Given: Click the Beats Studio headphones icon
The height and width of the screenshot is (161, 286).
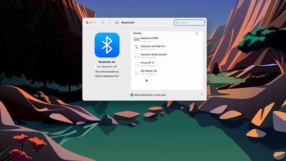Looking at the screenshot, I should click(137, 55).
